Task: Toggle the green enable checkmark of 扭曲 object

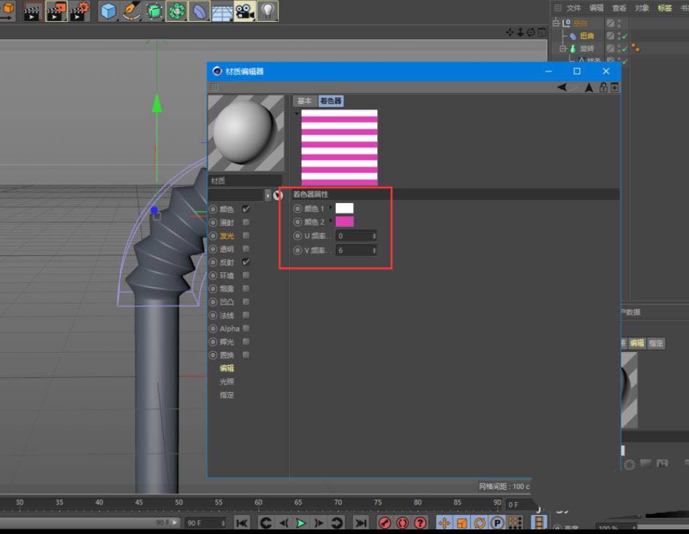Action: [x=624, y=36]
